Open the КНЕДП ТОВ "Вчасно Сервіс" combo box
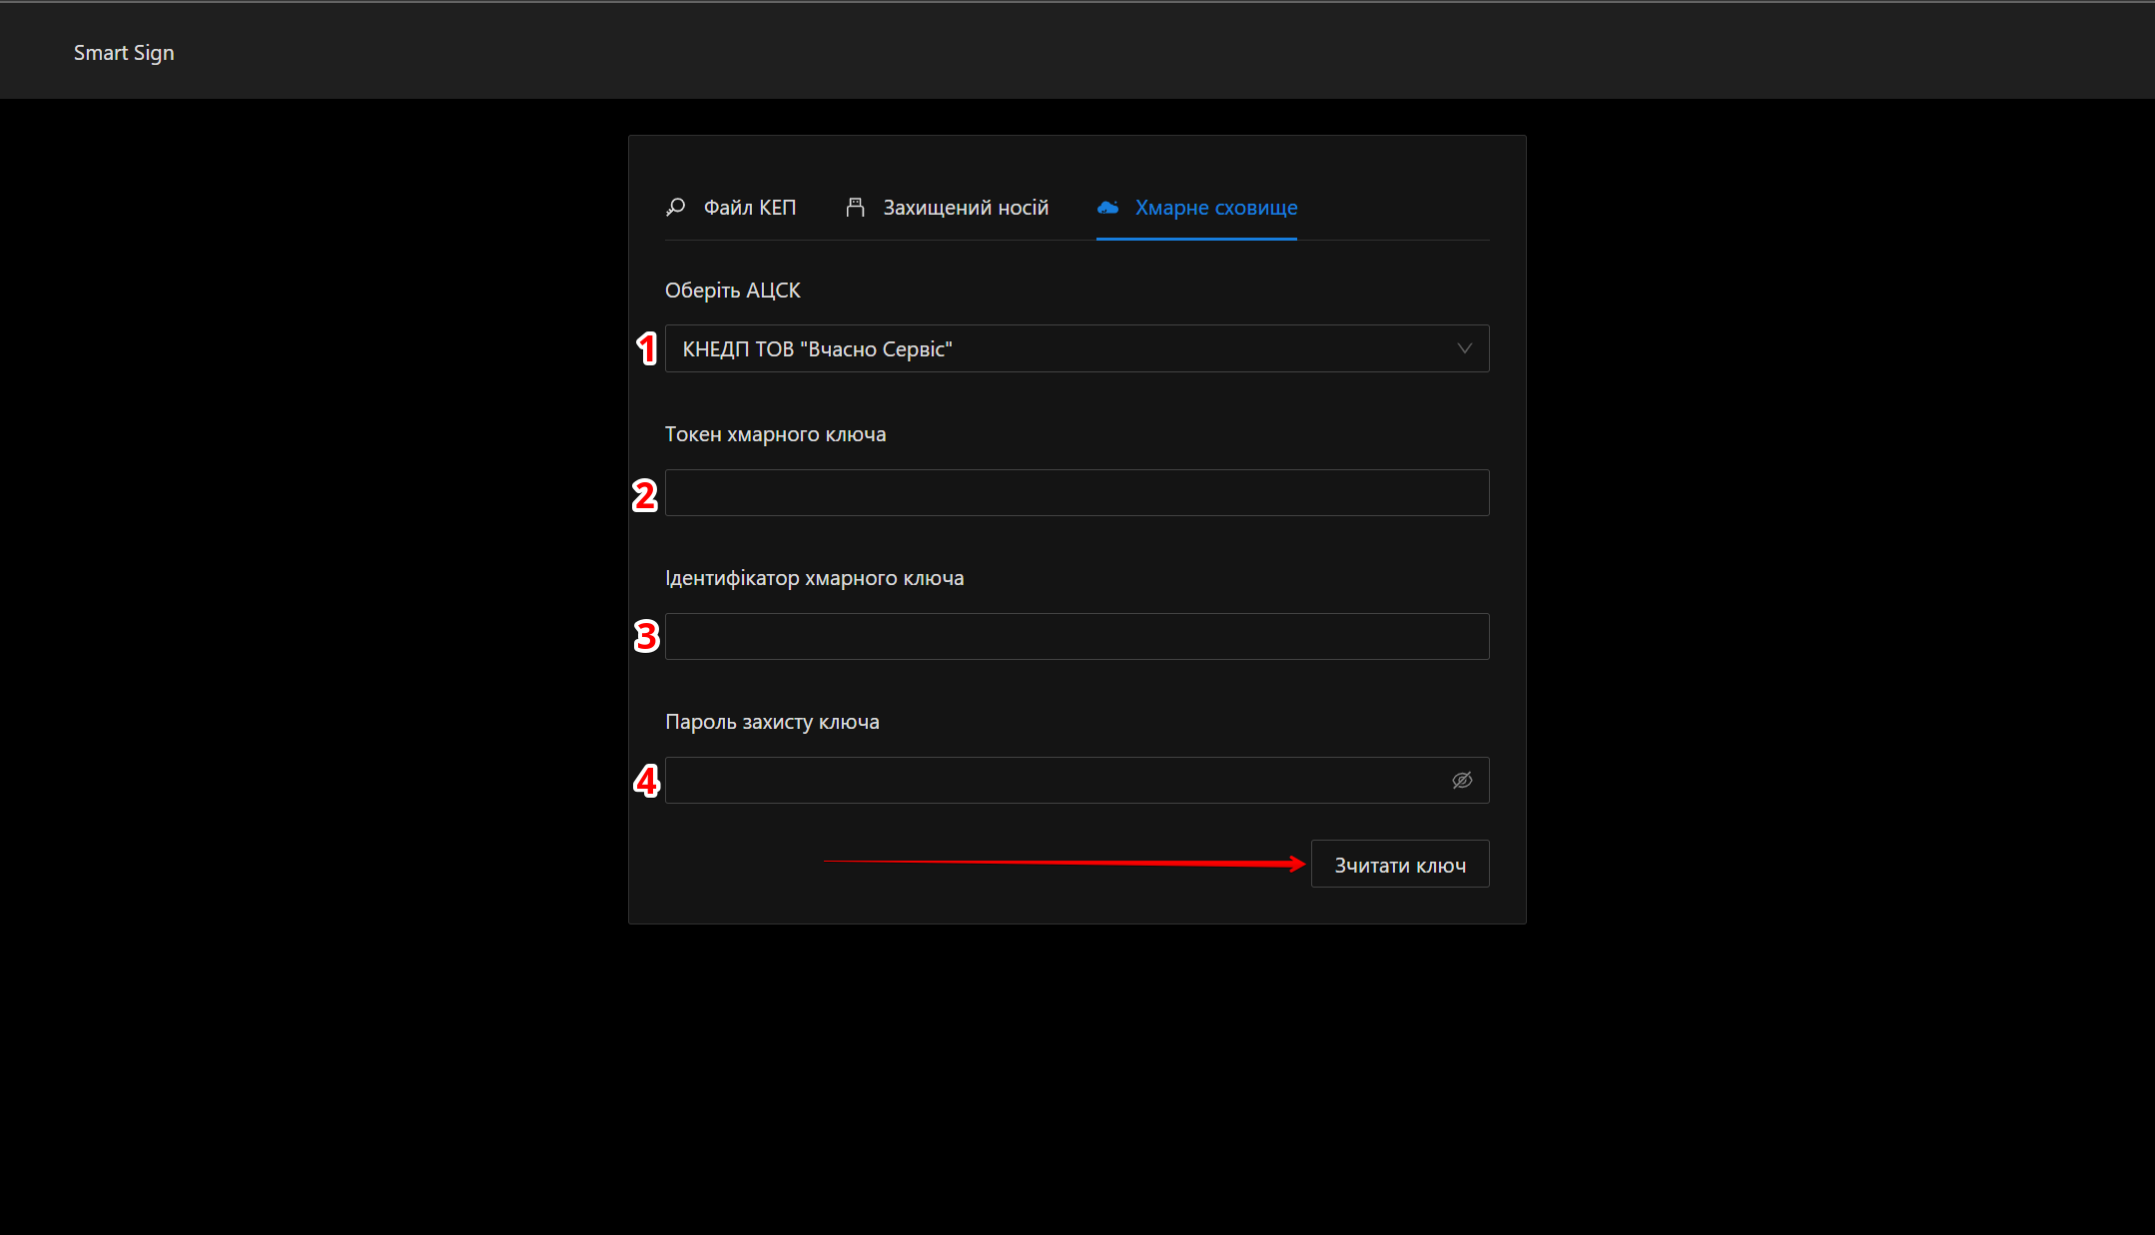The height and width of the screenshot is (1235, 2155). [x=1059, y=348]
